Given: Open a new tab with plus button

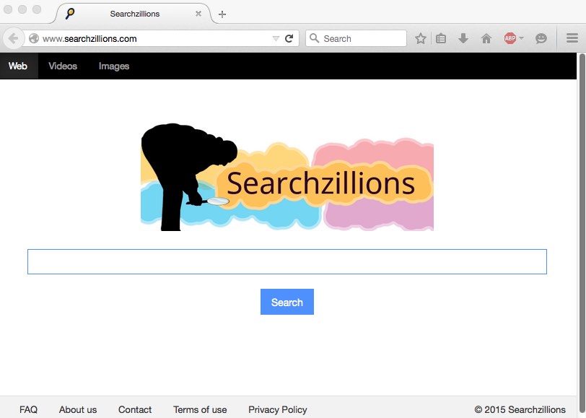Looking at the screenshot, I should click(x=222, y=14).
